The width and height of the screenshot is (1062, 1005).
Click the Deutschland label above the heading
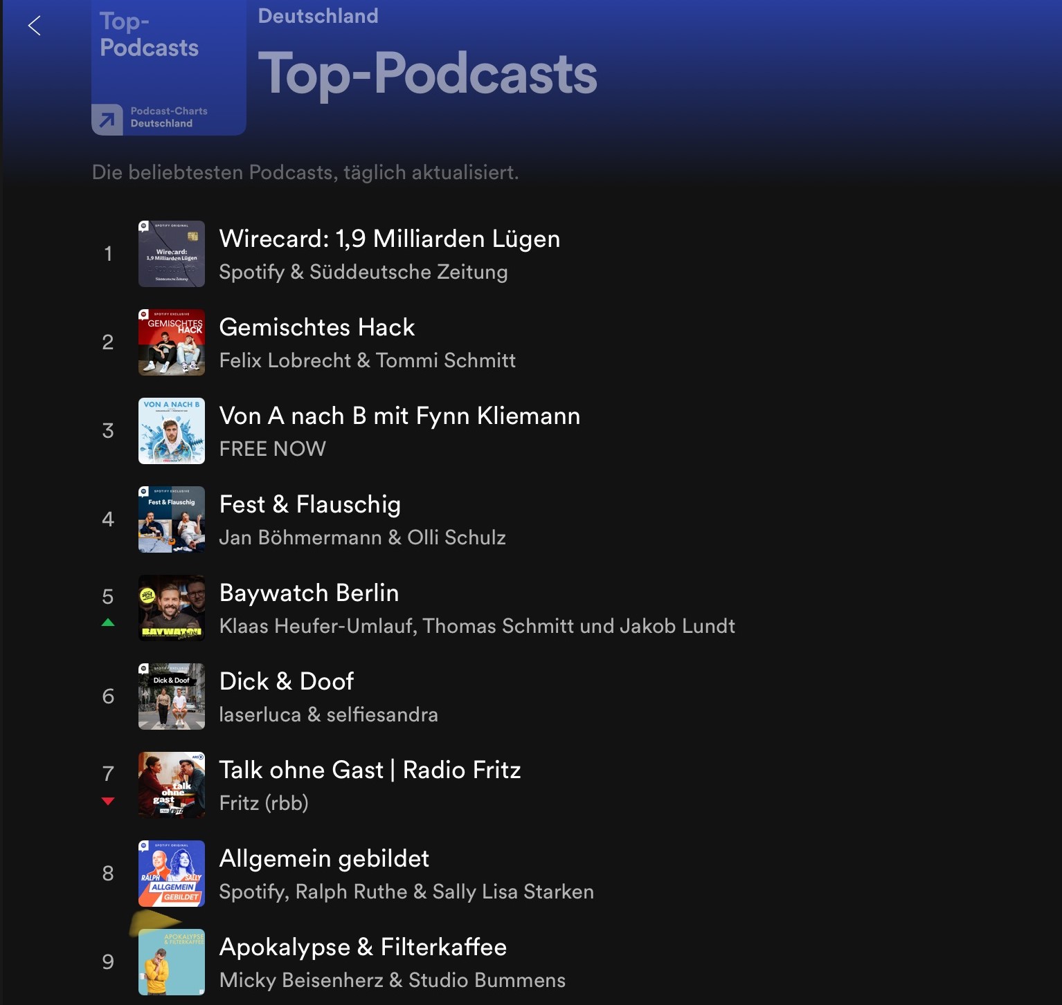click(318, 16)
